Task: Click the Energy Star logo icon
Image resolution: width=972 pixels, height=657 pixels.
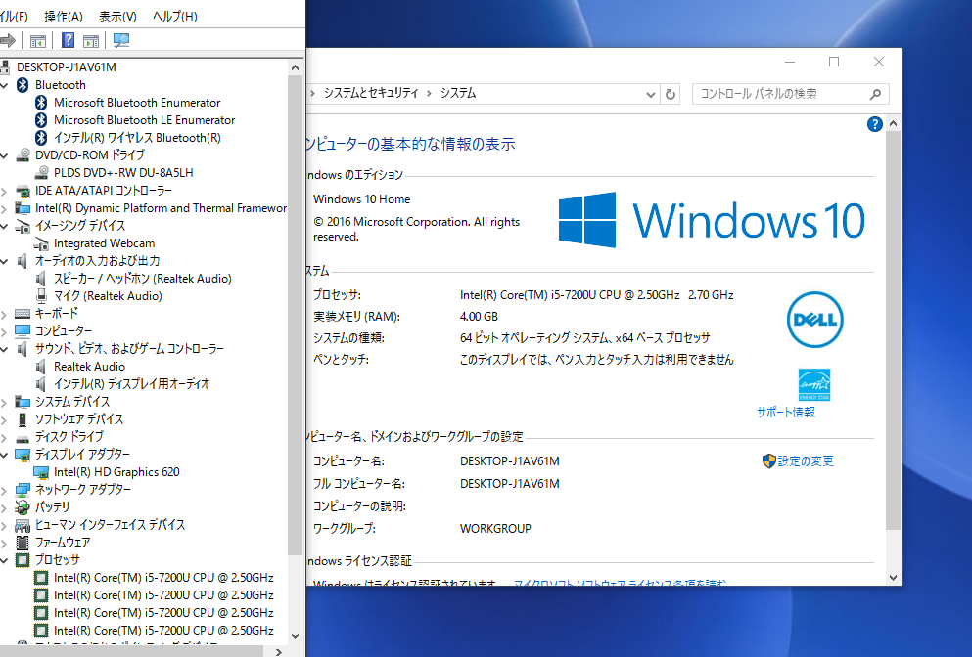Action: pyautogui.click(x=814, y=385)
